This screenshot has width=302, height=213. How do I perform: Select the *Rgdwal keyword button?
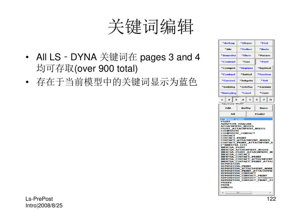(264, 68)
